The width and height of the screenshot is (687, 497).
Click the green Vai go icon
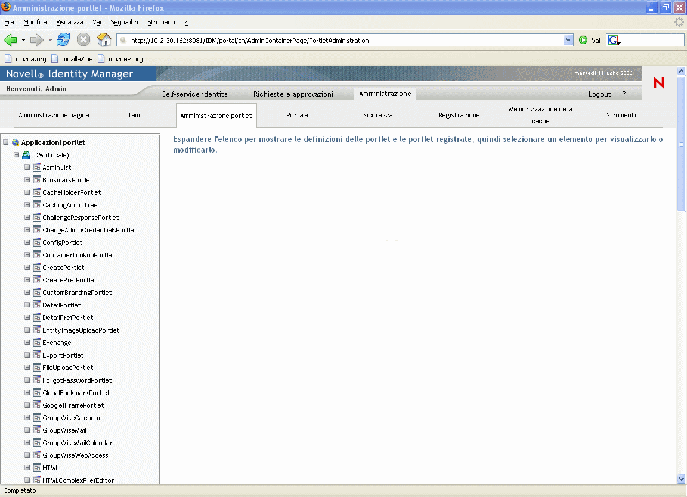583,41
